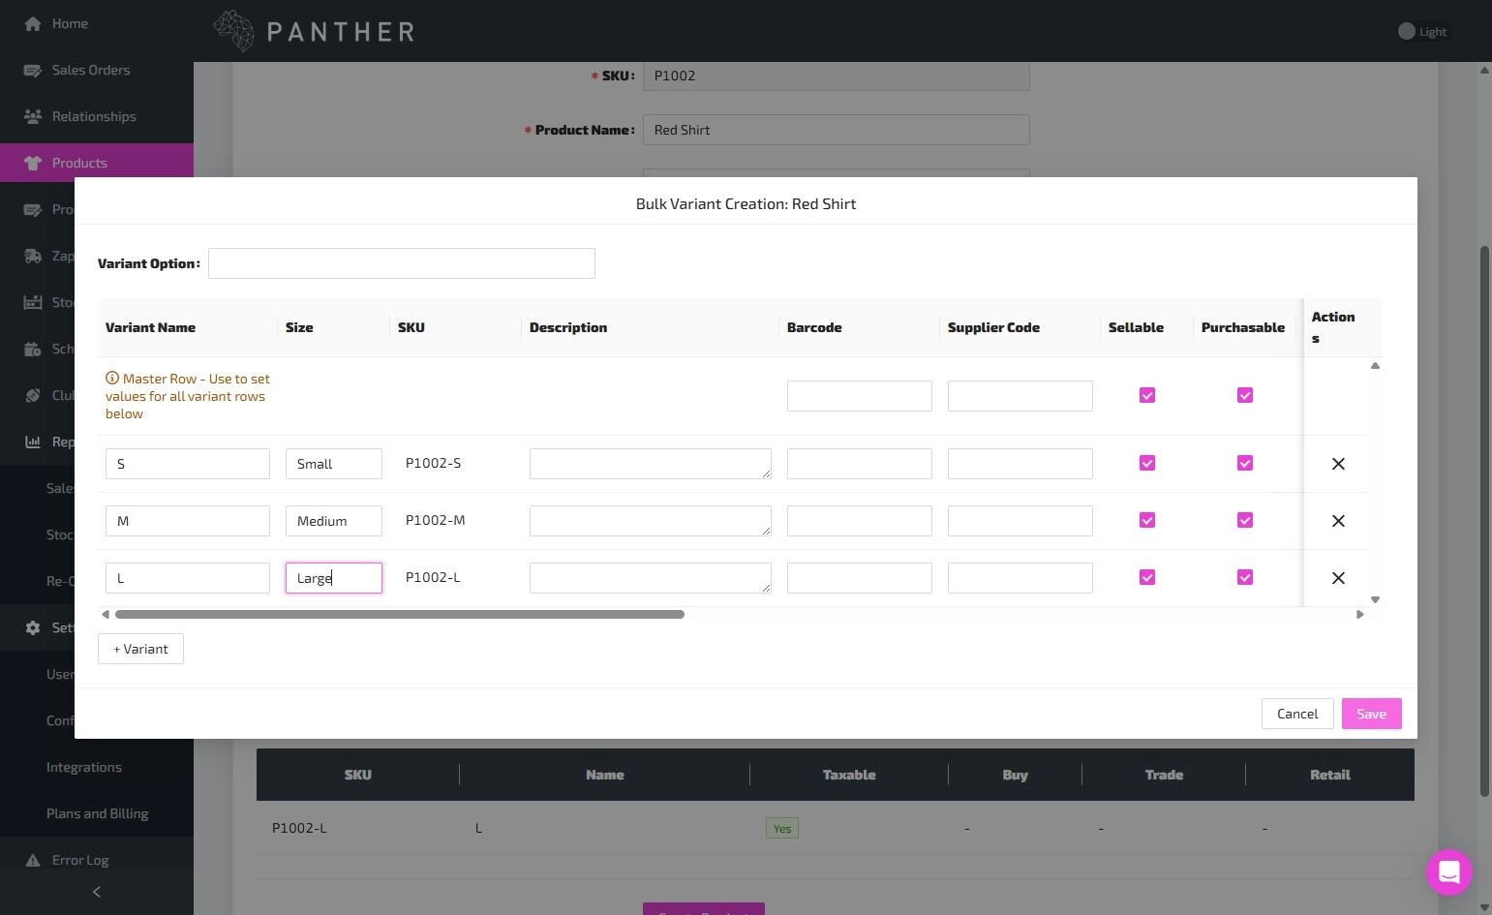Screen dimensions: 1492x915
Task: Click the Variant Name field containing S
Action: point(188,464)
